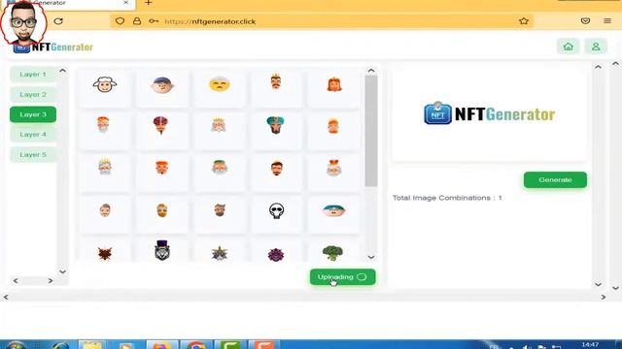The image size is (622, 349).
Task: Open the Pocket save icon
Action: [x=585, y=21]
